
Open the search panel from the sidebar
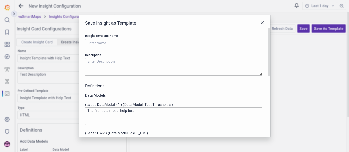coord(7,20)
